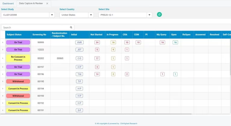Viewport: 231px width, 126px height.
Task: Click the Screening No column header
Action: pos(39,34)
